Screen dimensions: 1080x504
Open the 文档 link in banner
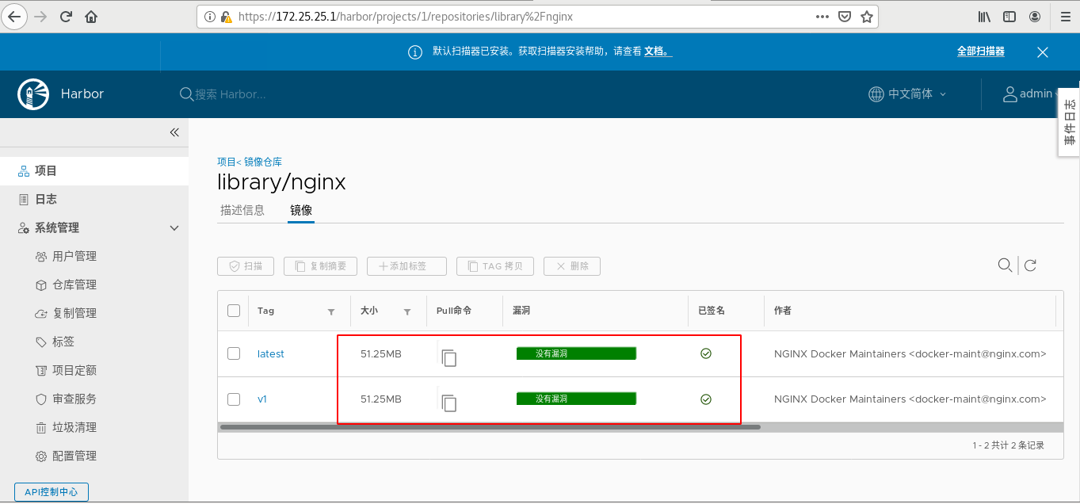(x=658, y=52)
